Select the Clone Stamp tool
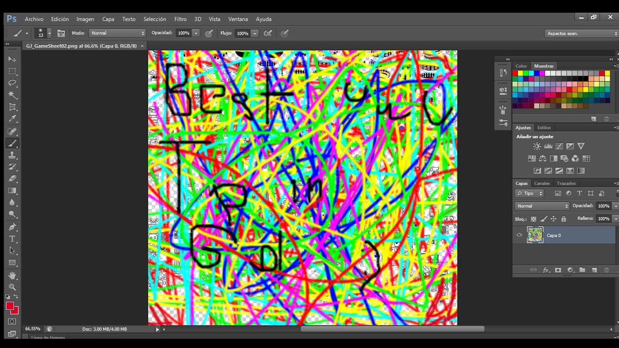Screen dimensions: 619x348 13,155
